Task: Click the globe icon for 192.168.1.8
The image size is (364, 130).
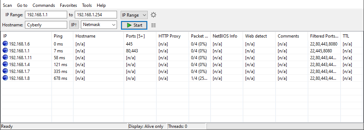Action: pos(5,78)
